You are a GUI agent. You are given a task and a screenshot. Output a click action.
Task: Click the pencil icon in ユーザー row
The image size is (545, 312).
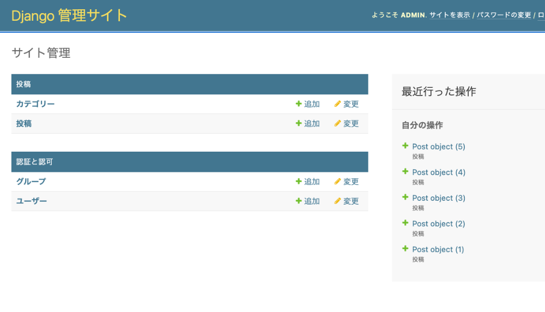(337, 201)
